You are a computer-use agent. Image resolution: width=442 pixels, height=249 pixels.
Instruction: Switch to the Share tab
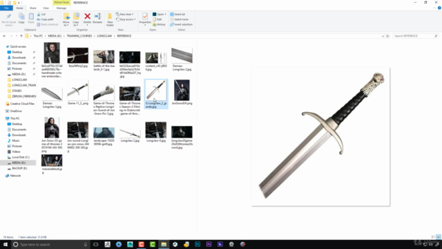[32, 8]
